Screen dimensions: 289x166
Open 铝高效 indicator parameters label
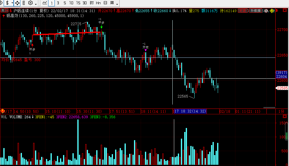point(45,16)
